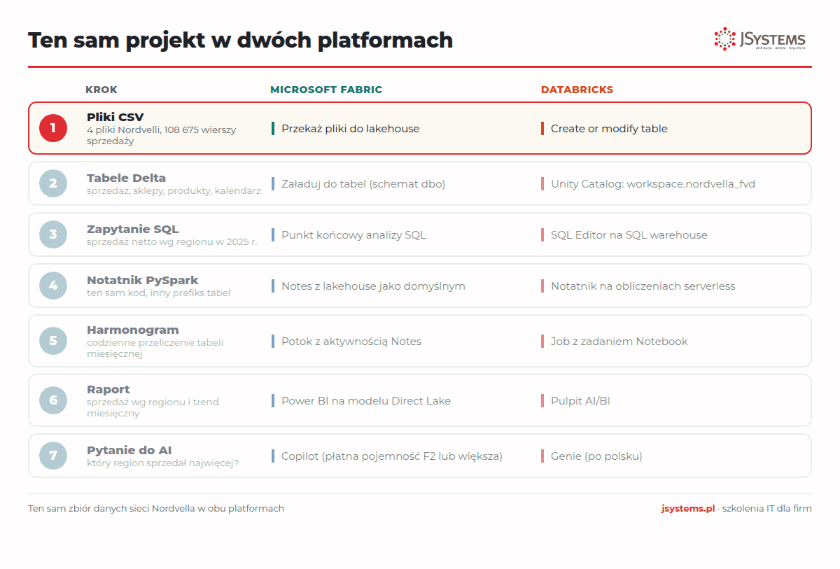Select step 5 circle badge
Screen dimensions: 840x569
coord(53,342)
